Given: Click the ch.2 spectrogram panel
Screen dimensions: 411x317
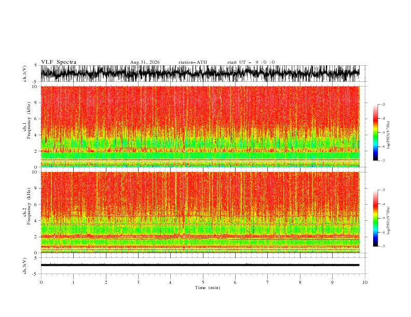Looking at the screenshot, I should tap(200, 212).
